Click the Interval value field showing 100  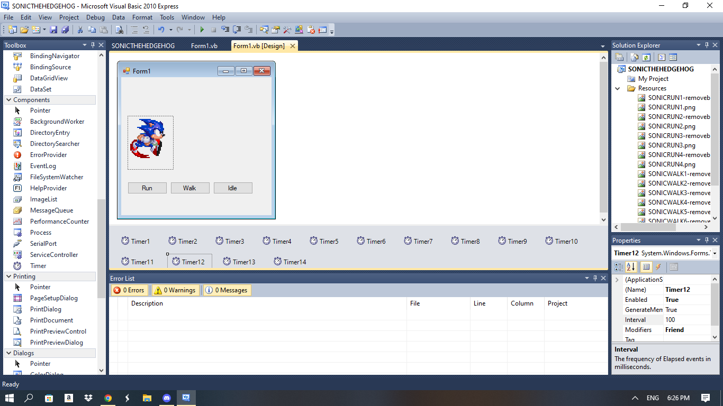click(687, 320)
